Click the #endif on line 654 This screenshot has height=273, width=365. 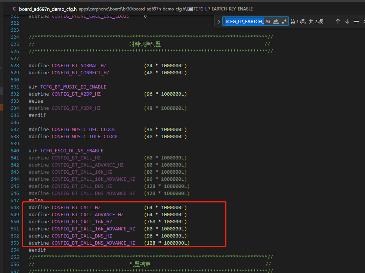point(37,250)
